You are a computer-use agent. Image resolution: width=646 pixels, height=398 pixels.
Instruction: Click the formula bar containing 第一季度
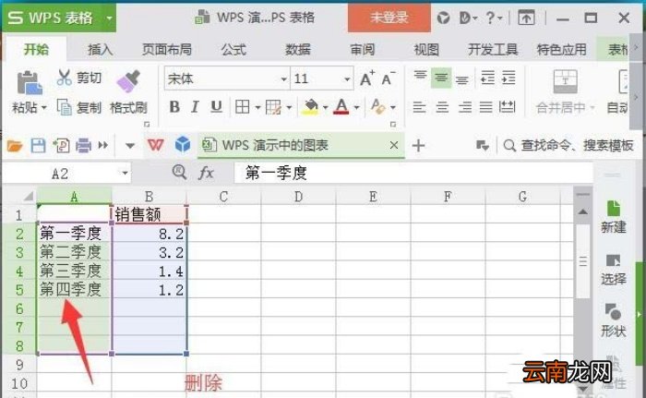[x=413, y=173]
